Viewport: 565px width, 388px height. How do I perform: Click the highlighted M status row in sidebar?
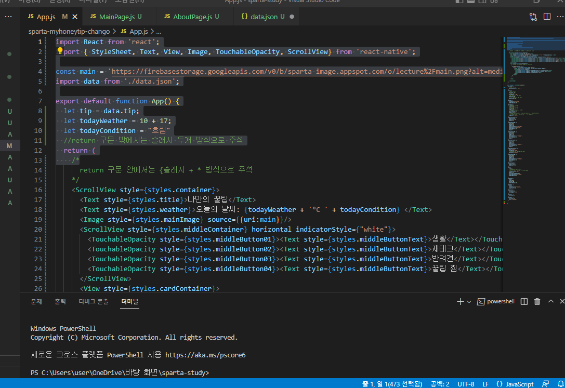[10, 146]
